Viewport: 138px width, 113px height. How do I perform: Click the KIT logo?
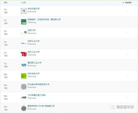coord(24,98)
